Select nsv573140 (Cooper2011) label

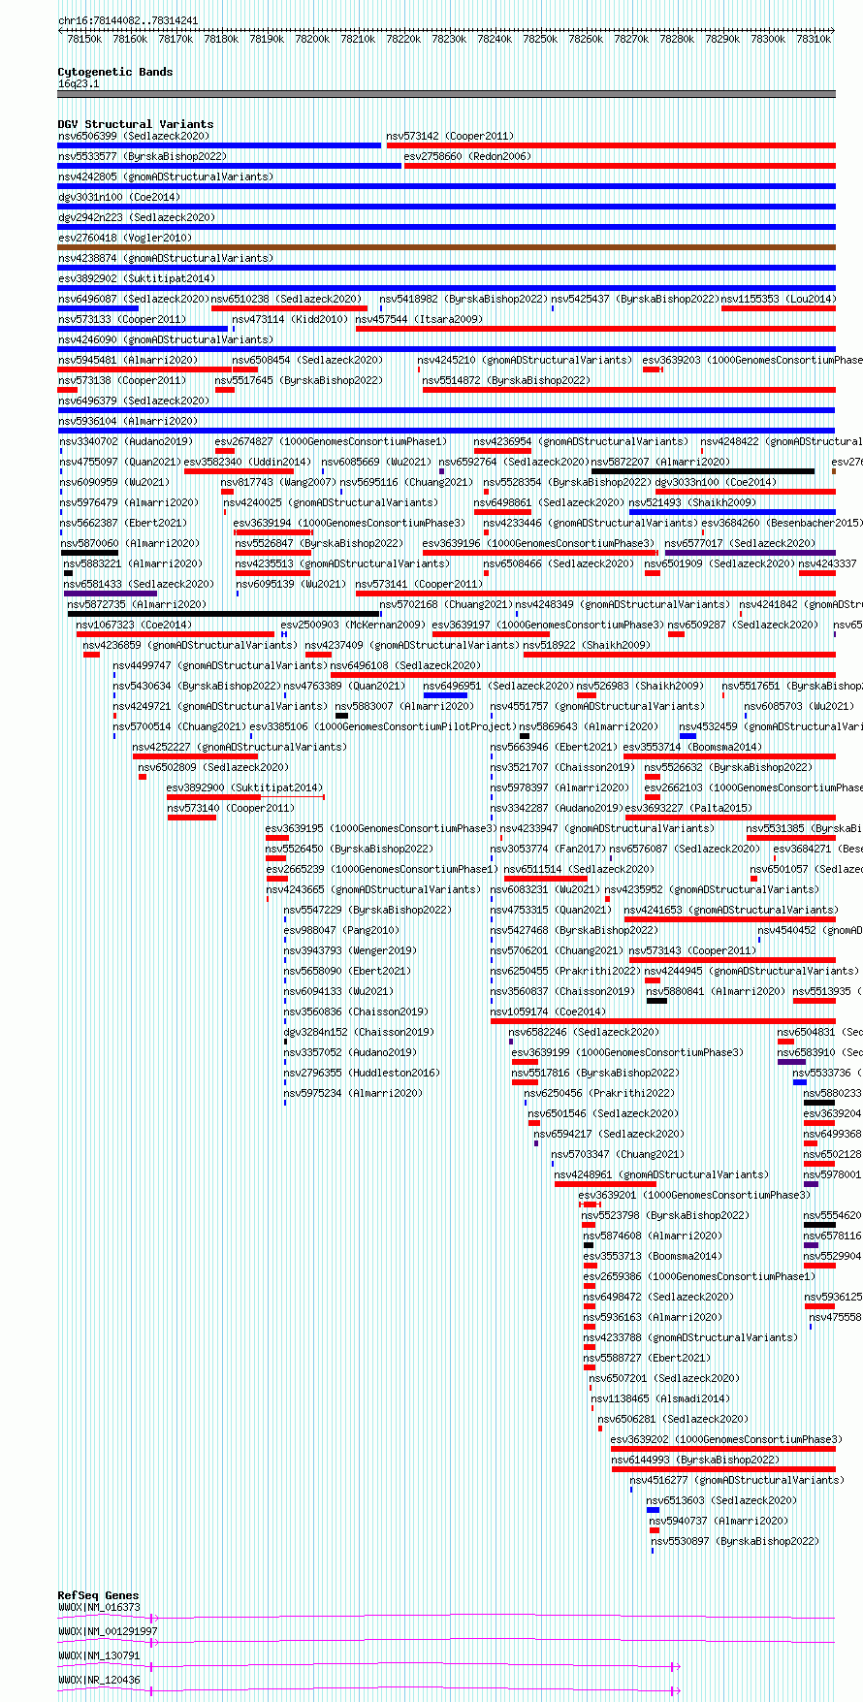point(231,808)
